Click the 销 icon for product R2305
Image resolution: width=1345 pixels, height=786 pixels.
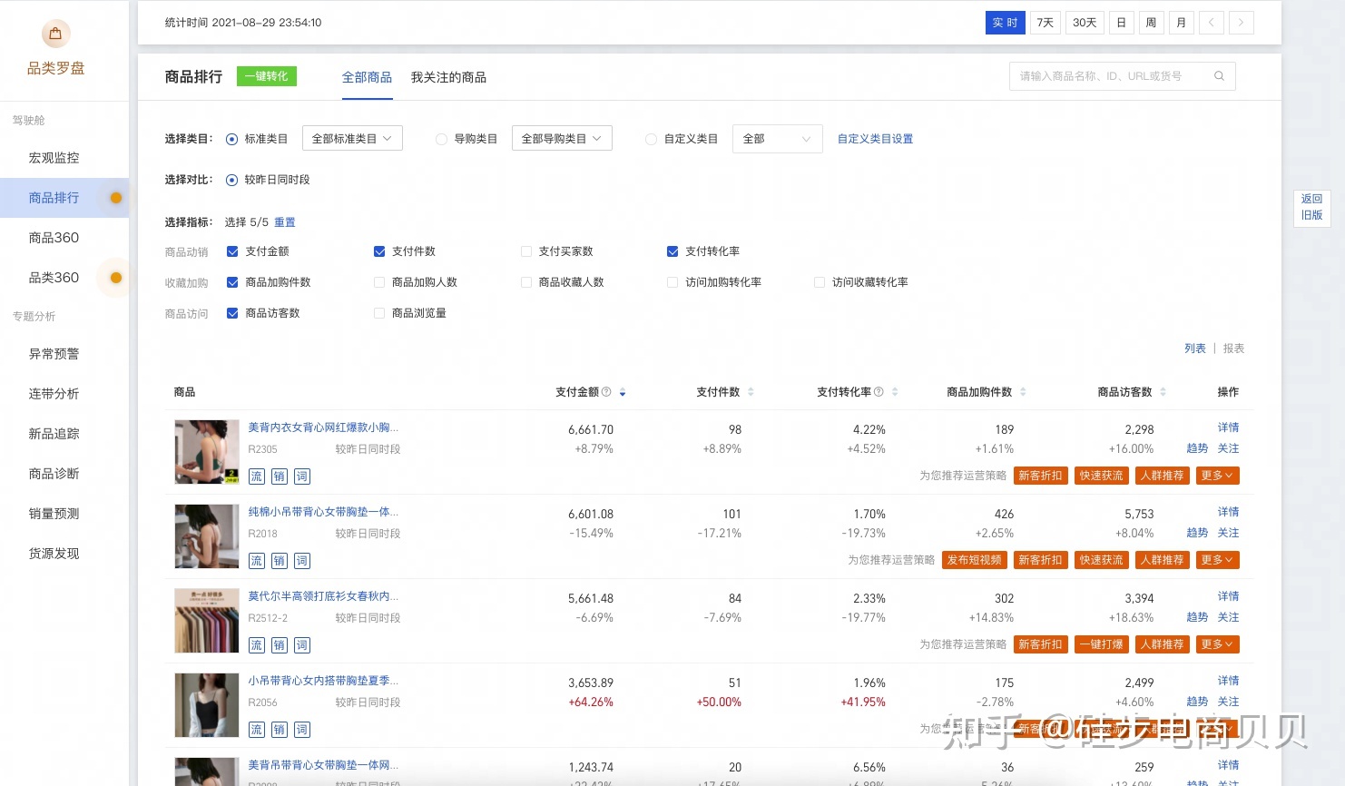point(280,477)
